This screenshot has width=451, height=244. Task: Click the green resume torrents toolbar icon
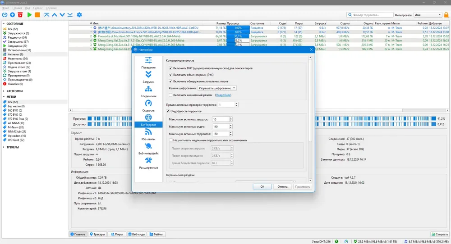(29, 15)
